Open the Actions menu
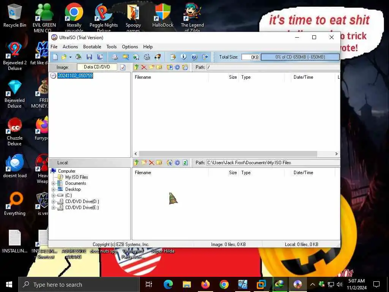Screen dimensions: 389x292 70,47
